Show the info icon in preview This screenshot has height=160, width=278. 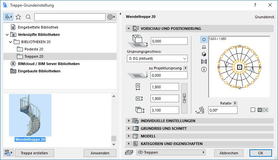pos(204,69)
